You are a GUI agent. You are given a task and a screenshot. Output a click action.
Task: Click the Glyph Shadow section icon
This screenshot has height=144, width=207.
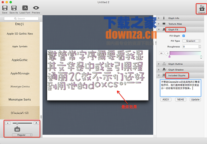(x=164, y=70)
